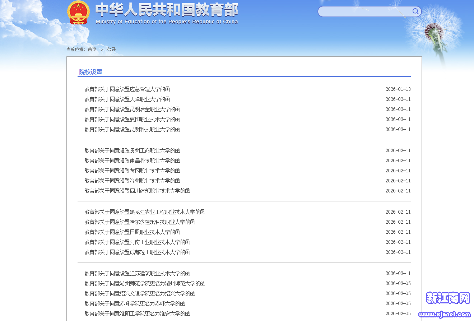The image size is (474, 321).
Task: Open the 天津职业大学 approval letter
Action: click(x=127, y=99)
